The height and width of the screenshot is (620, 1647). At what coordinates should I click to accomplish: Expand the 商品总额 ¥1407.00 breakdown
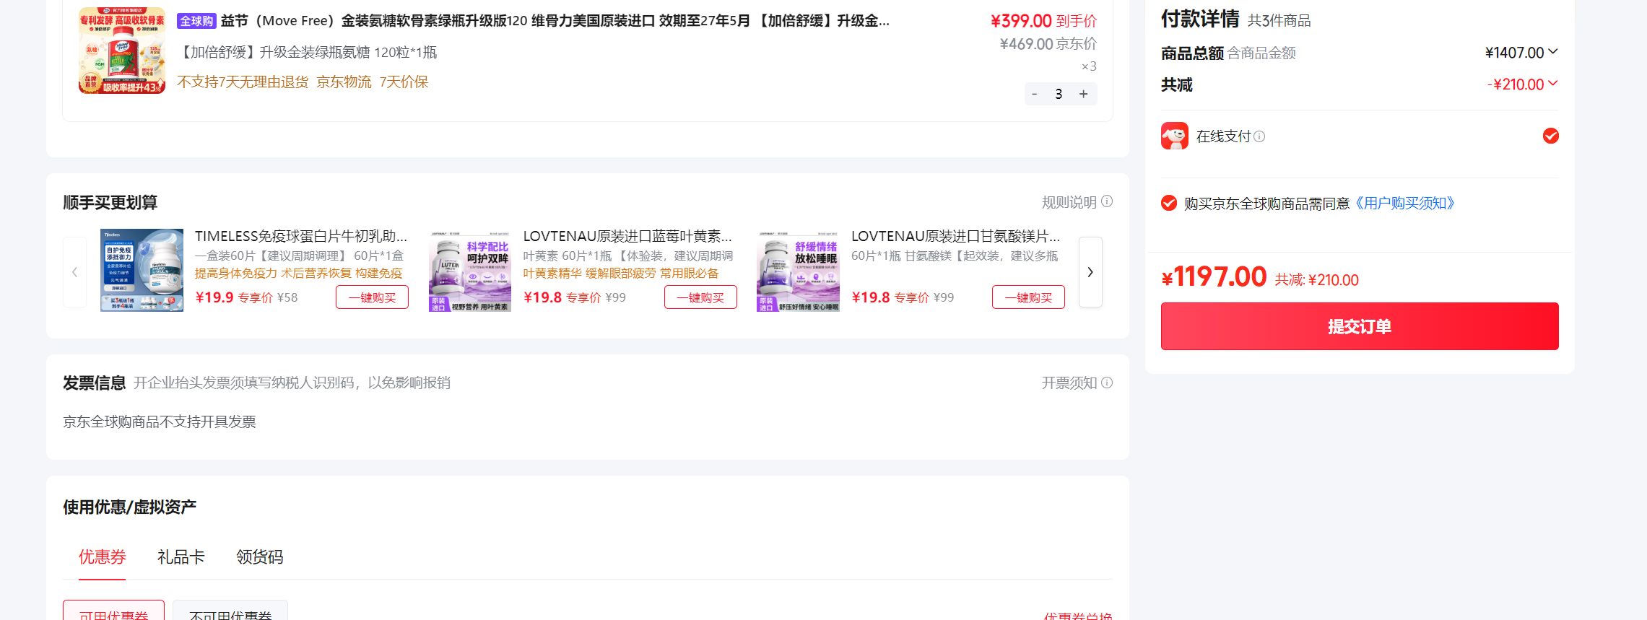1553,52
